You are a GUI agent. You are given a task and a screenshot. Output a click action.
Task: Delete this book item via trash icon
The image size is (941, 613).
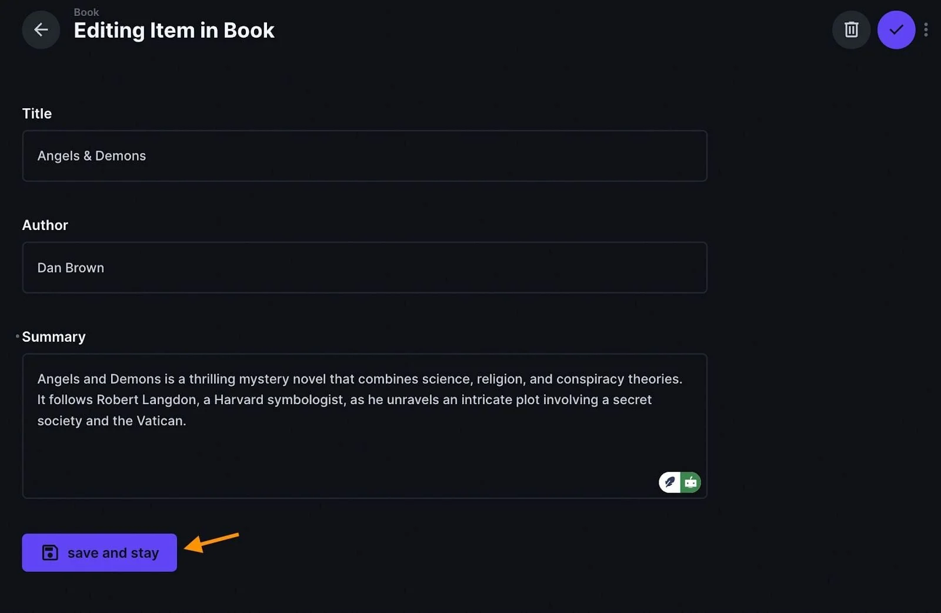(851, 29)
